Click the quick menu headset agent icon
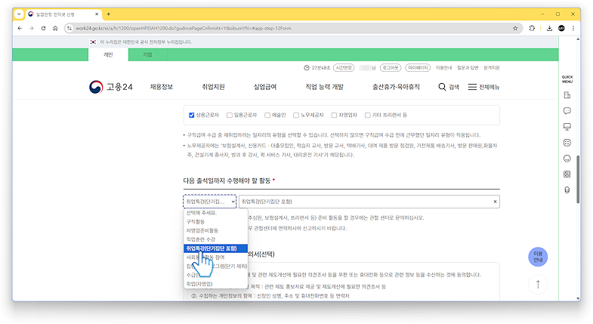 pos(567,190)
